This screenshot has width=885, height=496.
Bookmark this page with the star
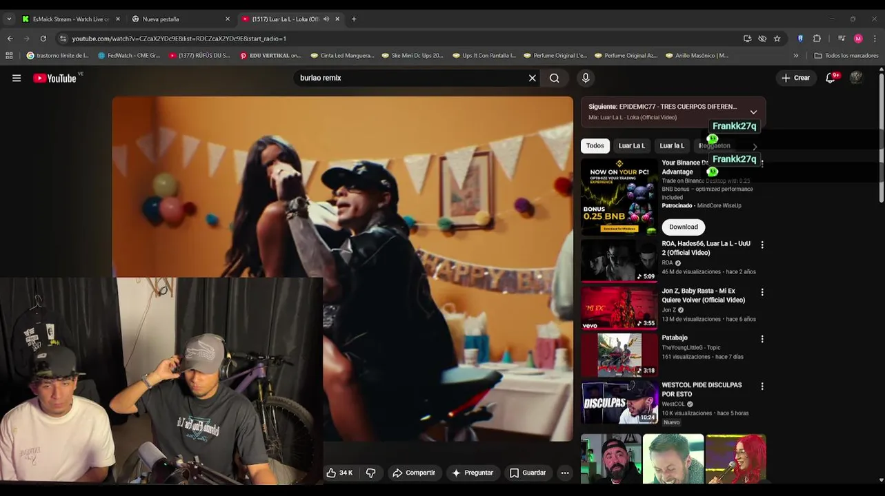pos(777,39)
